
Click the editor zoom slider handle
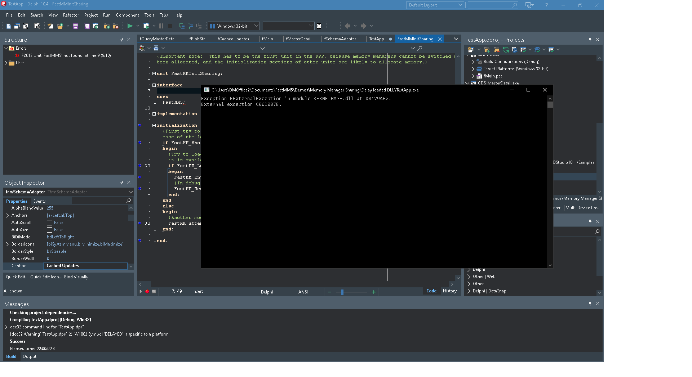click(342, 292)
